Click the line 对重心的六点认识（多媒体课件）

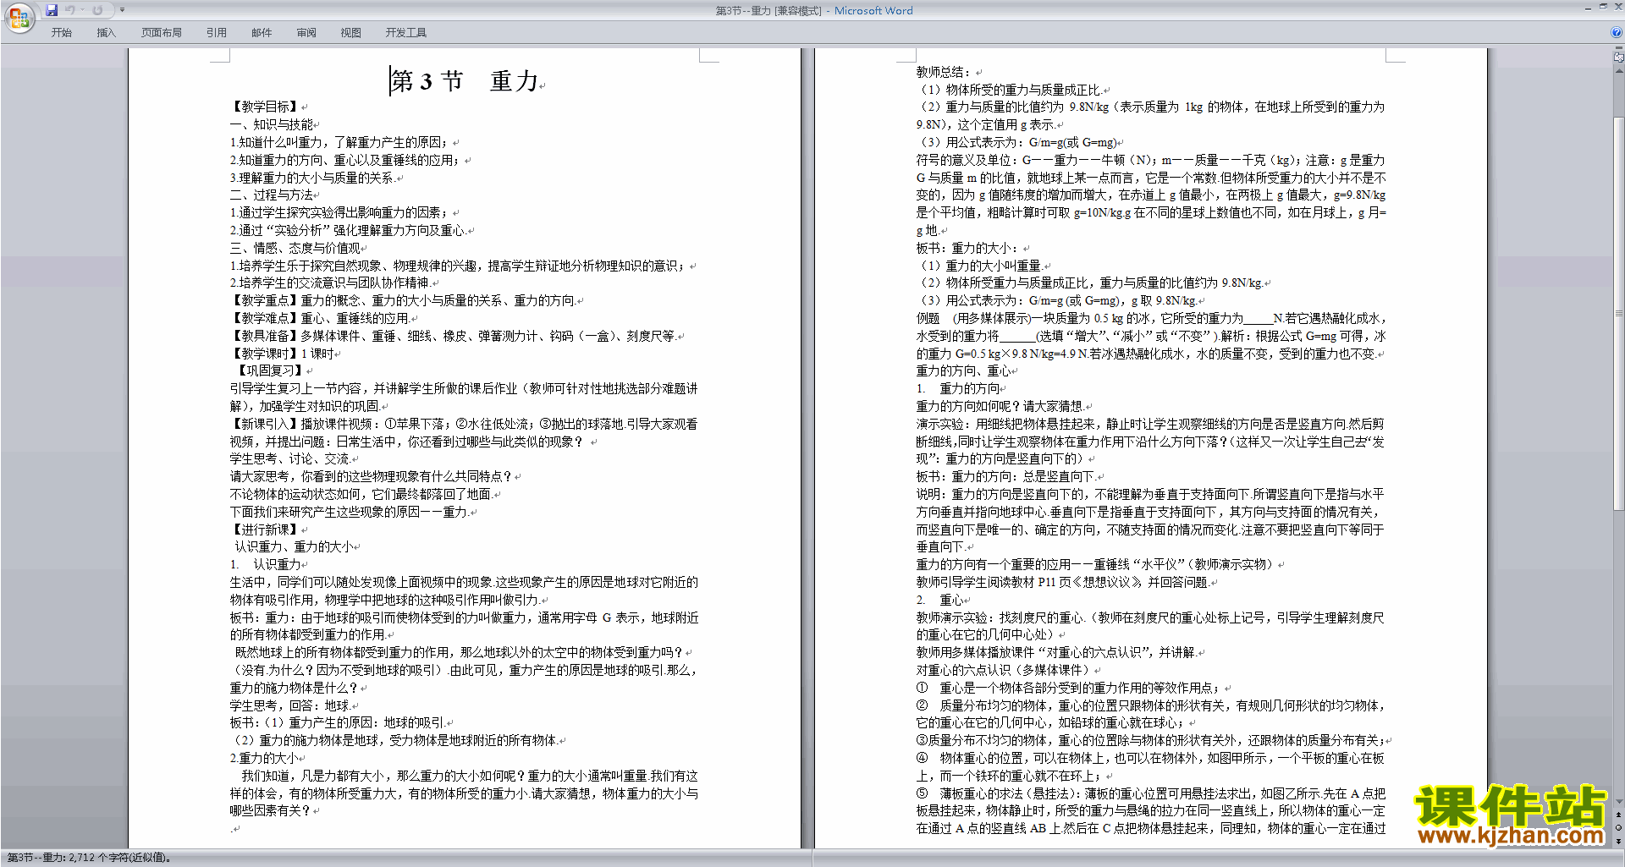(x=1004, y=670)
